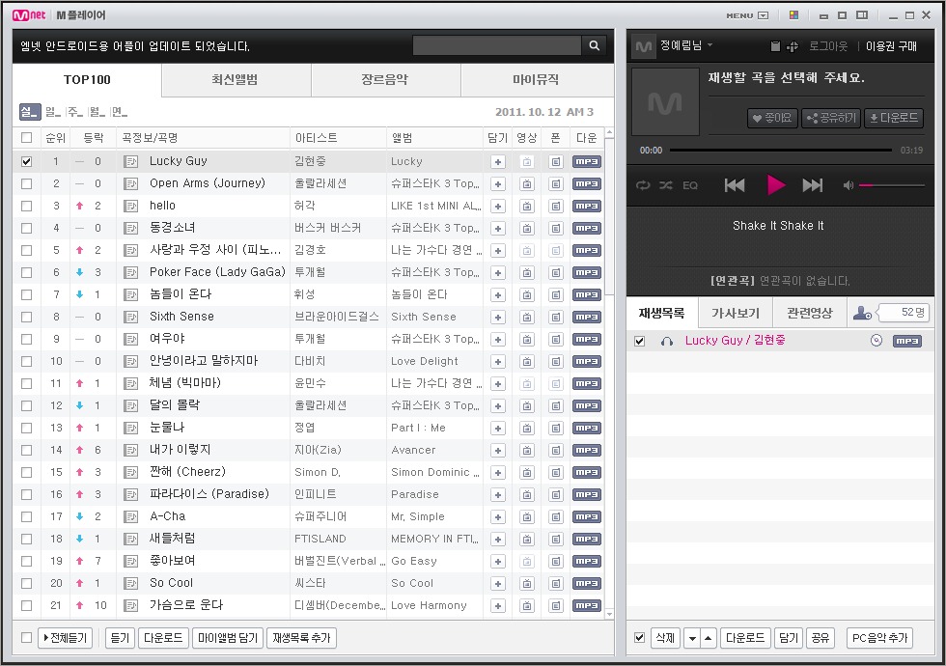Add Open Arms (Journey) with its plus icon
Viewport: 946px width, 666px height.
(x=498, y=184)
